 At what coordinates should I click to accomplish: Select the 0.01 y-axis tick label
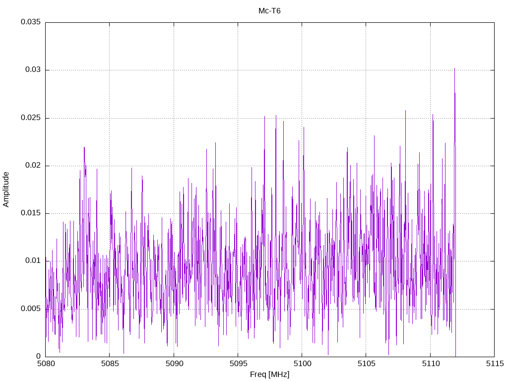[32, 261]
